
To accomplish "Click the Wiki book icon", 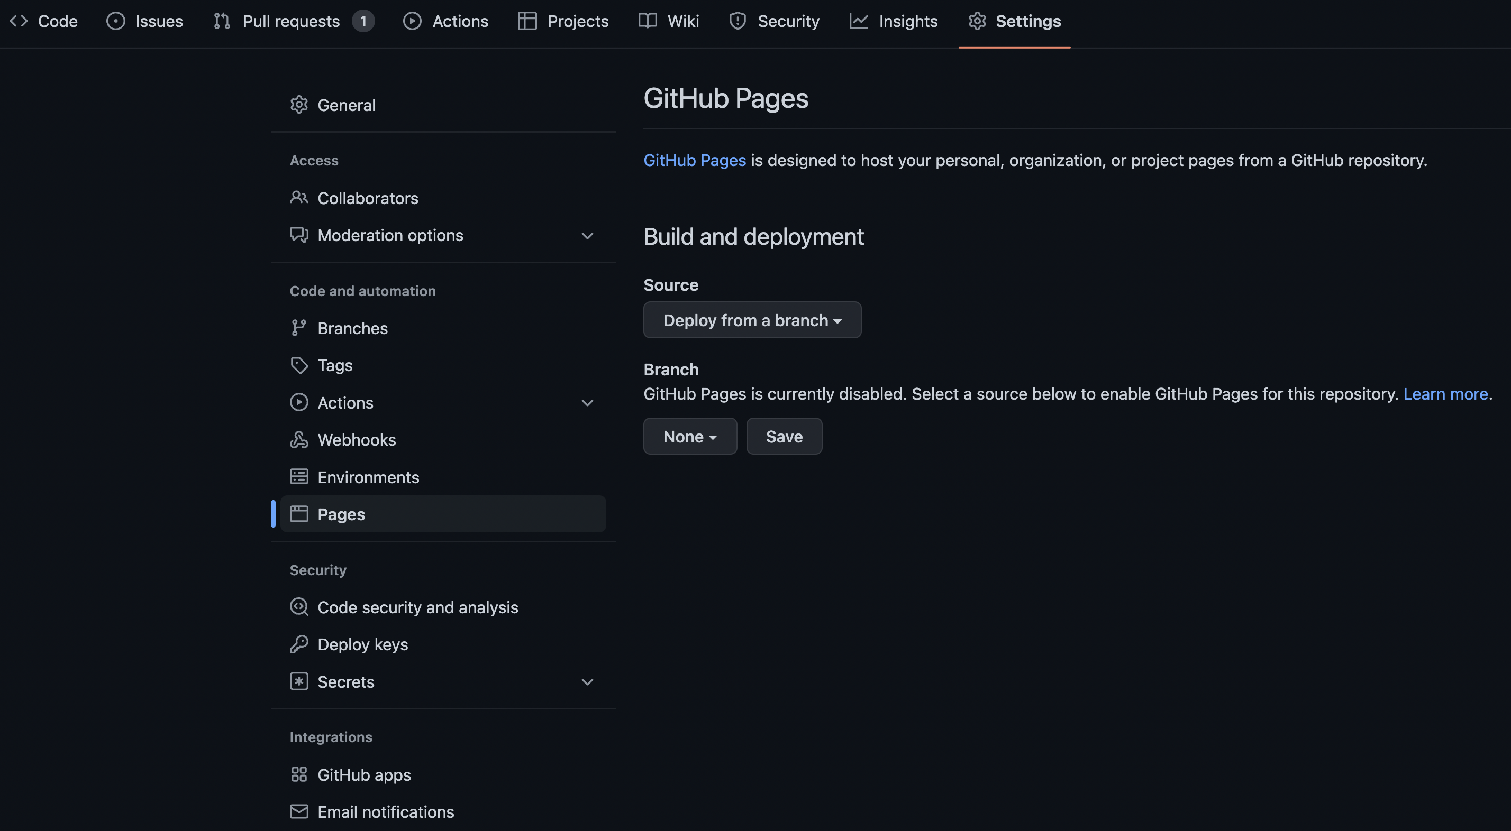I will click(x=648, y=21).
